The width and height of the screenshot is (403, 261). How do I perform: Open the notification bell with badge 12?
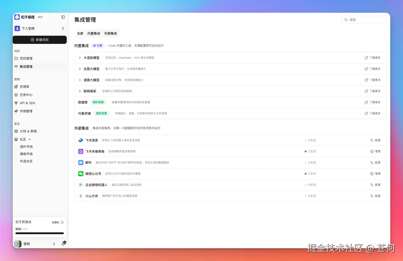[63, 243]
